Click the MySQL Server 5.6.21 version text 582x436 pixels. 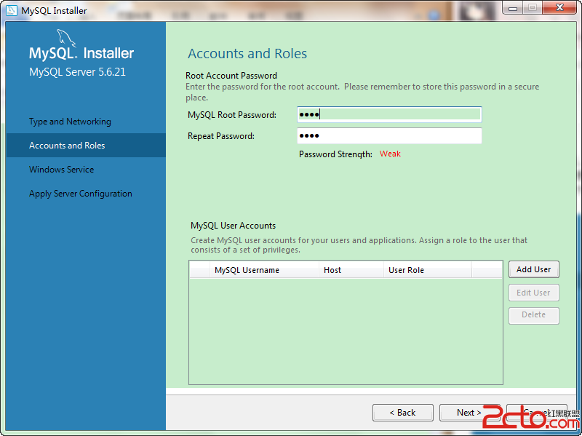(77, 71)
